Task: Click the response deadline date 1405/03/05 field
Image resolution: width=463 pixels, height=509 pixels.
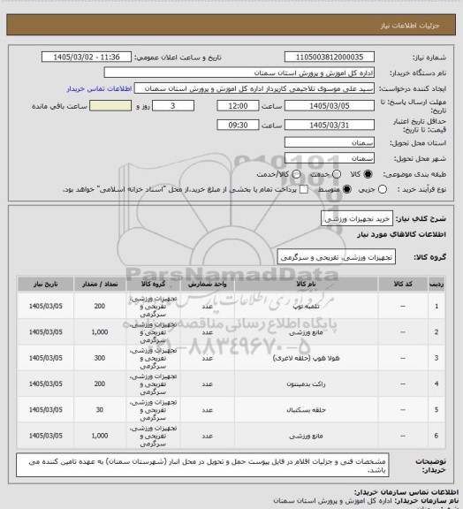Action: (330, 106)
